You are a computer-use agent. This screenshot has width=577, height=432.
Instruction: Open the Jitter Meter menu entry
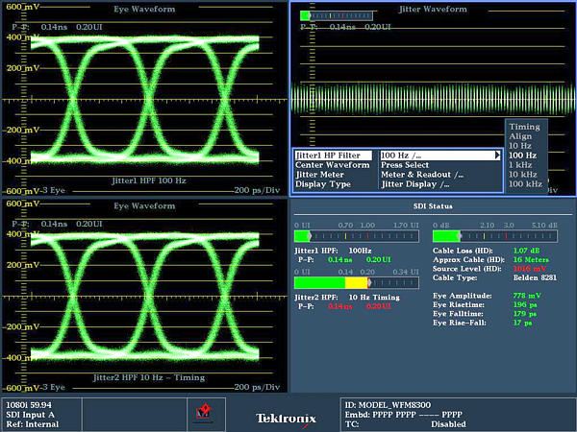[320, 175]
